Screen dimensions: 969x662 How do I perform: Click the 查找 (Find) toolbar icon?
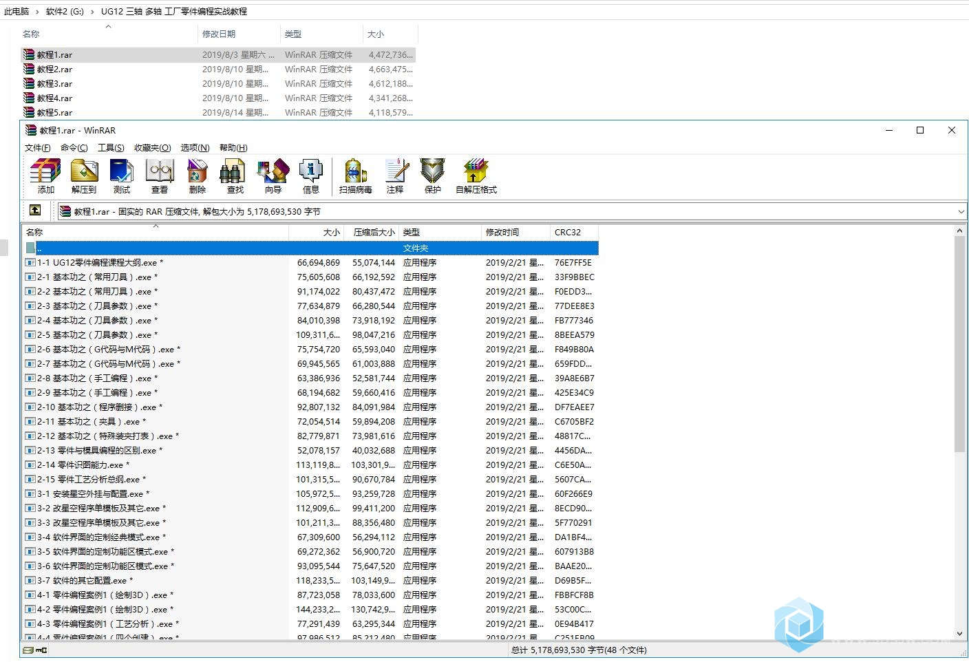click(235, 176)
